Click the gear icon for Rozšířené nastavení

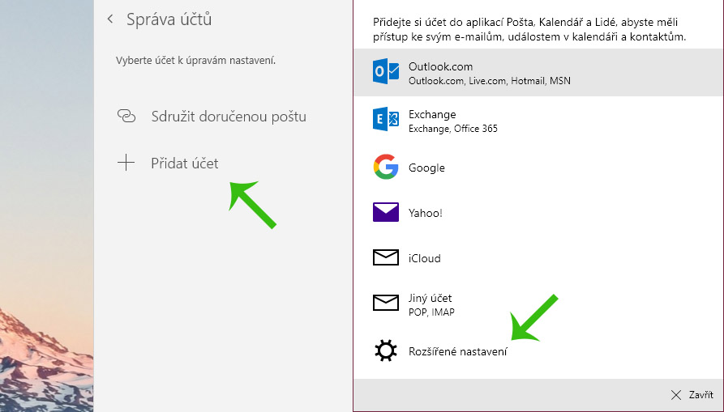[386, 350]
